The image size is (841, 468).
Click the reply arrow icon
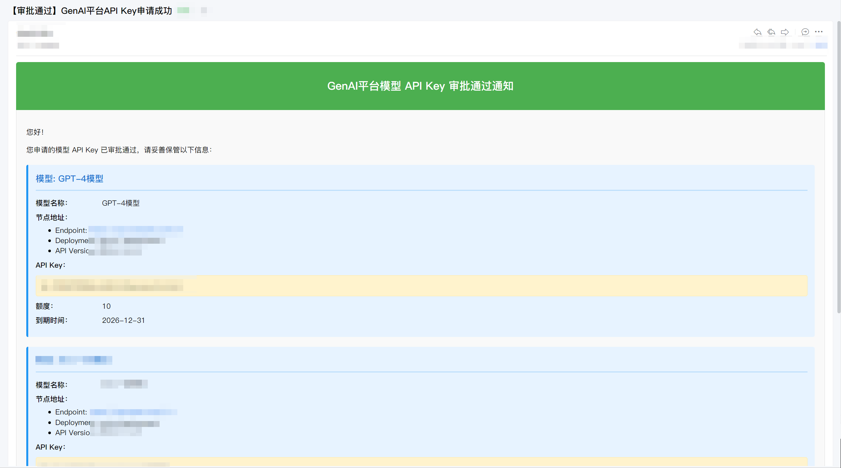pos(757,32)
